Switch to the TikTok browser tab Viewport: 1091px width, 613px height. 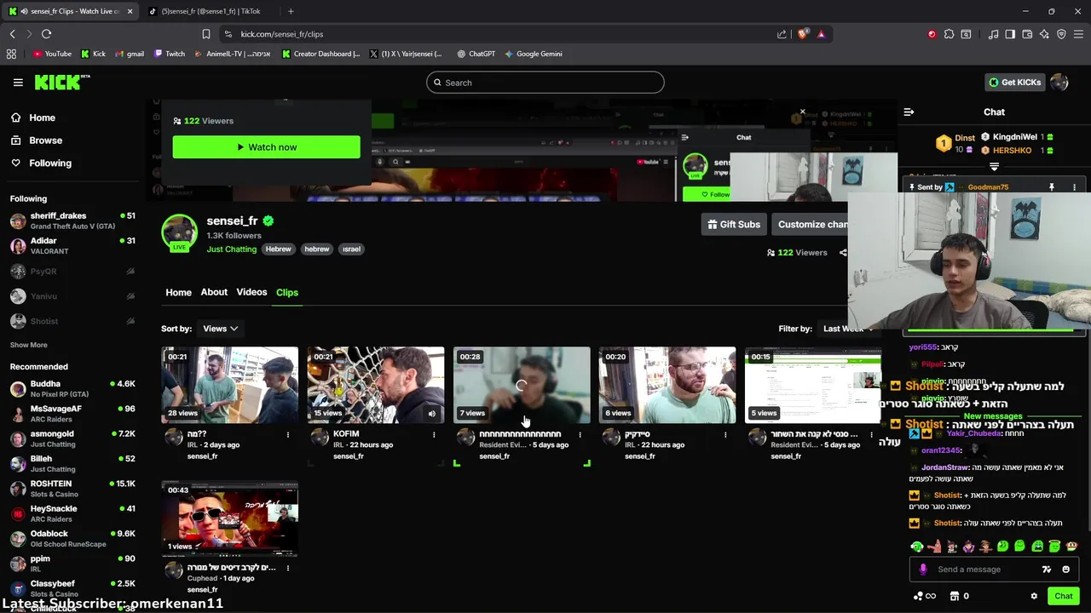[x=210, y=11]
